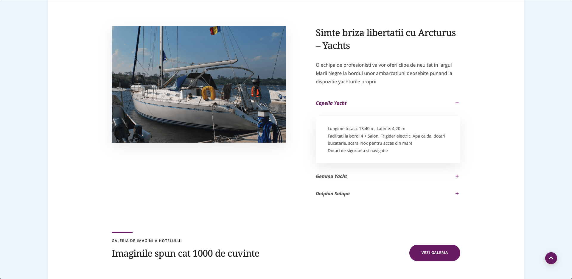Click the Romanian flag in the yacht photo
Image resolution: width=572 pixels, height=279 pixels.
click(x=215, y=30)
